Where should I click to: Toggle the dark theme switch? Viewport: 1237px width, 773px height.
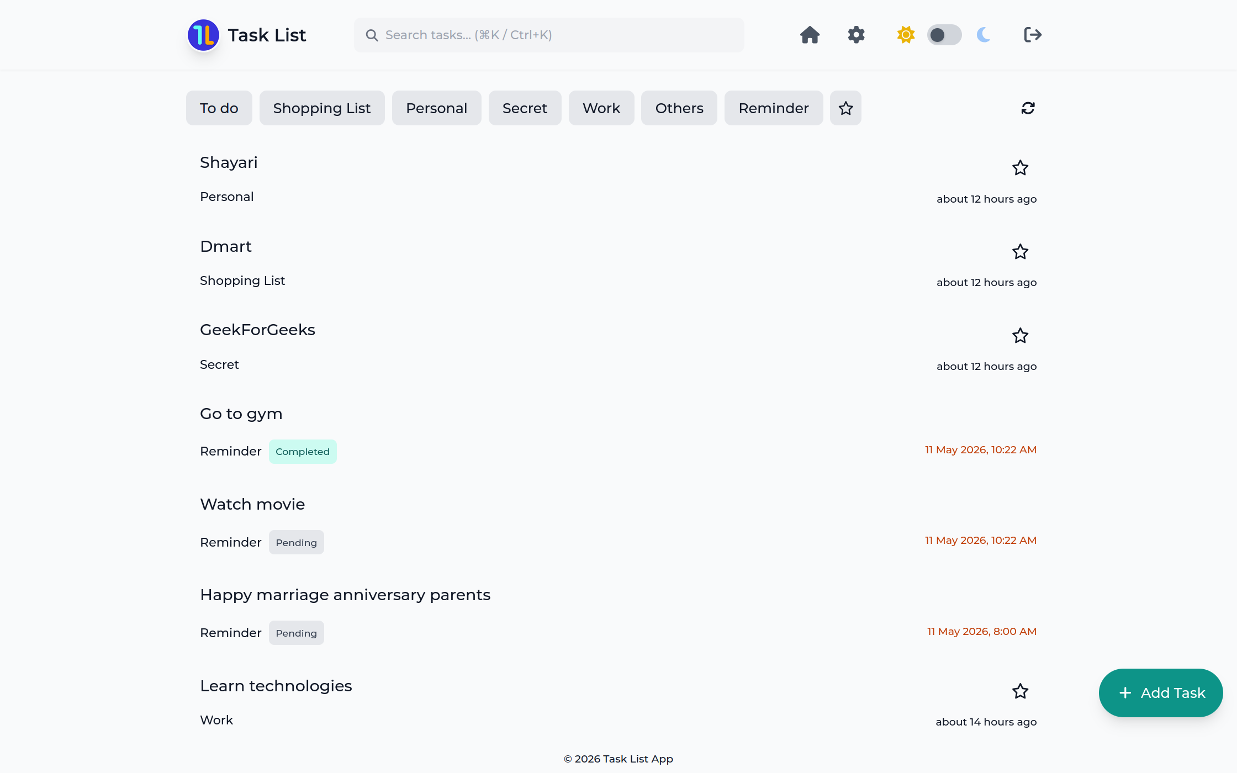point(944,35)
